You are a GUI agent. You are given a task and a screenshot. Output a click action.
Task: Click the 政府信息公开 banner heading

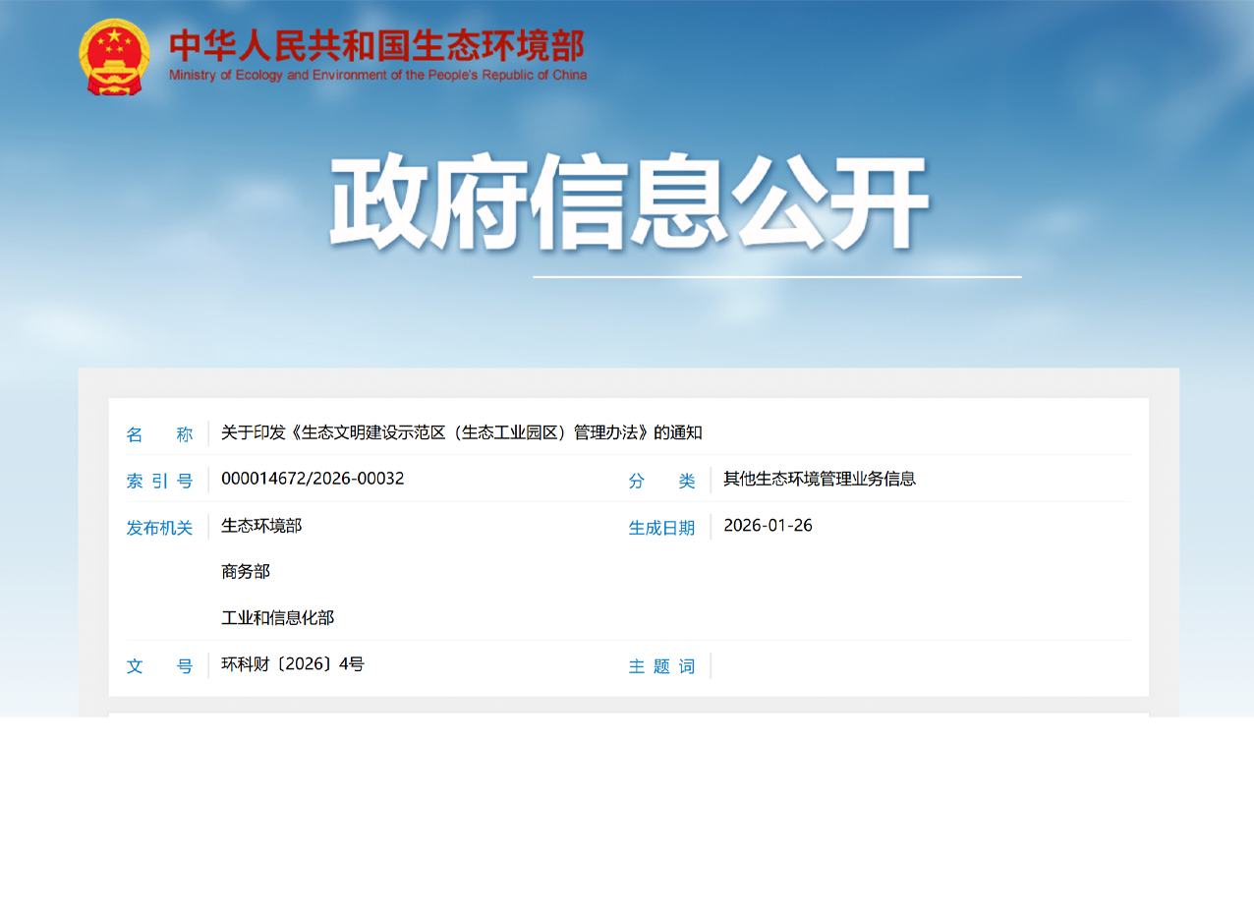point(629,201)
